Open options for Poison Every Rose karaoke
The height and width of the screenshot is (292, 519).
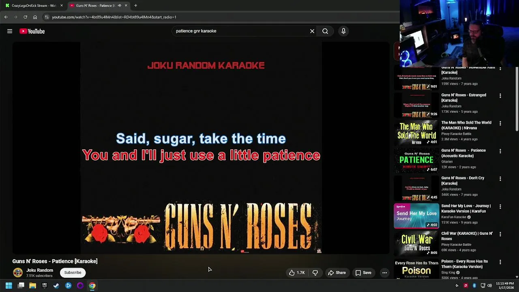coord(500,262)
